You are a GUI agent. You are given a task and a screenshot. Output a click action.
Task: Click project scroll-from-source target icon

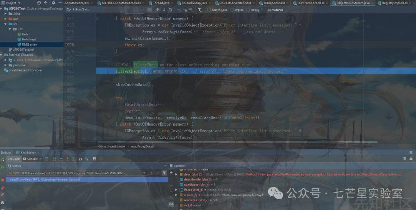click(39, 3)
